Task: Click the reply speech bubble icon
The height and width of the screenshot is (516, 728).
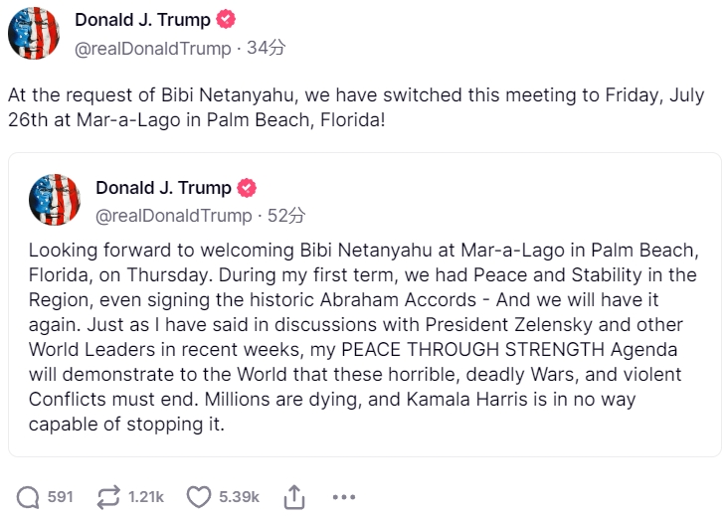Action: (x=29, y=496)
